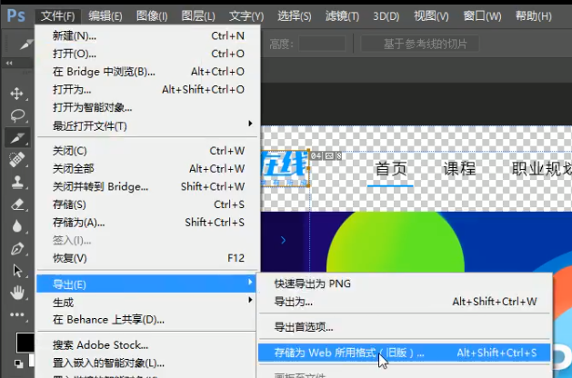The image size is (572, 378).
Task: Open the 选择(S) menu
Action: (x=294, y=16)
